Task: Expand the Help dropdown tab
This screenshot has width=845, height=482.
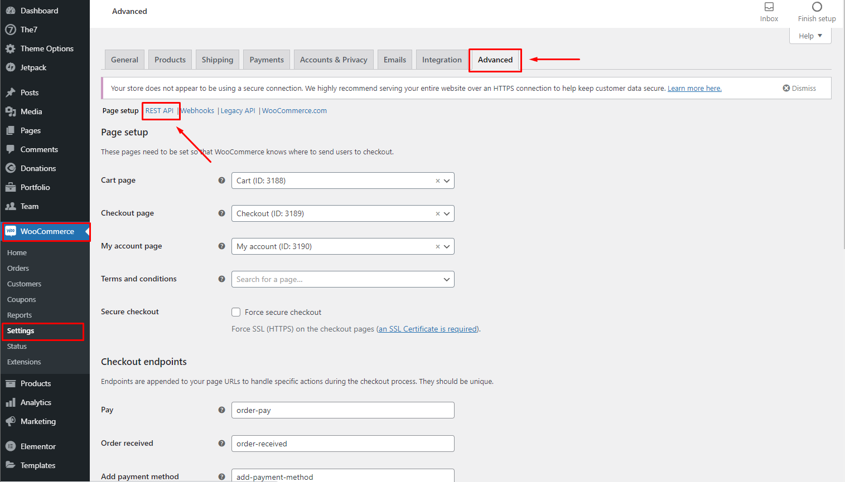Action: click(x=810, y=36)
